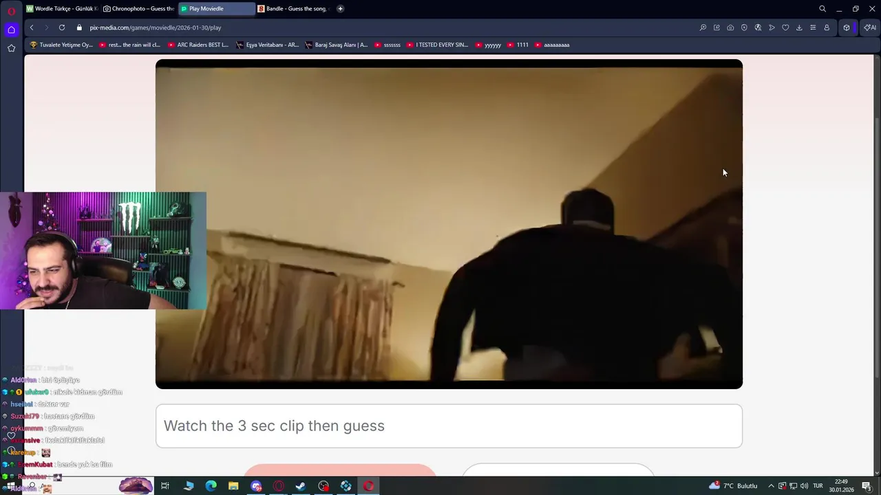Image resolution: width=881 pixels, height=495 pixels.
Task: Click the movie clip video frame
Action: (449, 224)
